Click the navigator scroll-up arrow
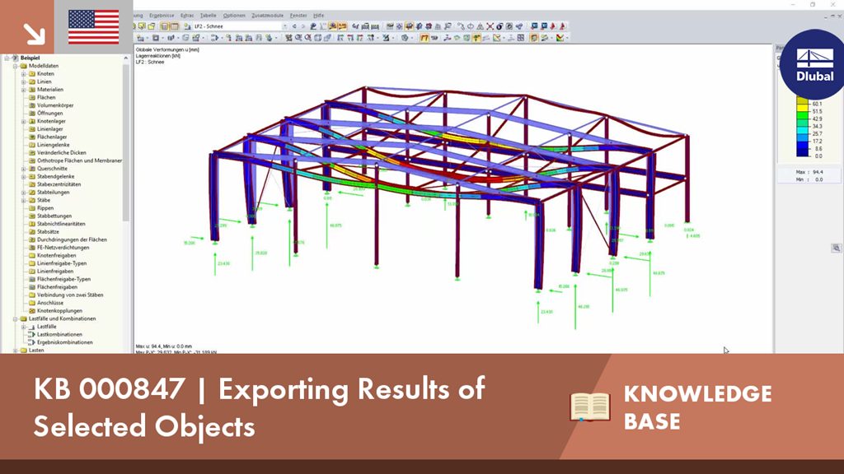This screenshot has width=844, height=474. click(126, 58)
